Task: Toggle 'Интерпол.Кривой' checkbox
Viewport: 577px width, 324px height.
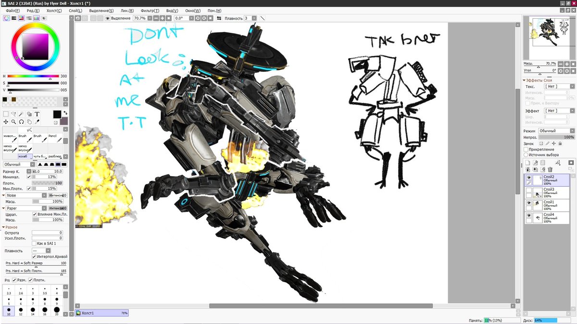Action: [x=34, y=257]
